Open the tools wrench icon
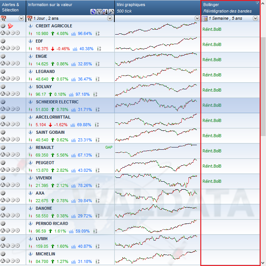Screen dimensions: 266x266 tap(111, 12)
